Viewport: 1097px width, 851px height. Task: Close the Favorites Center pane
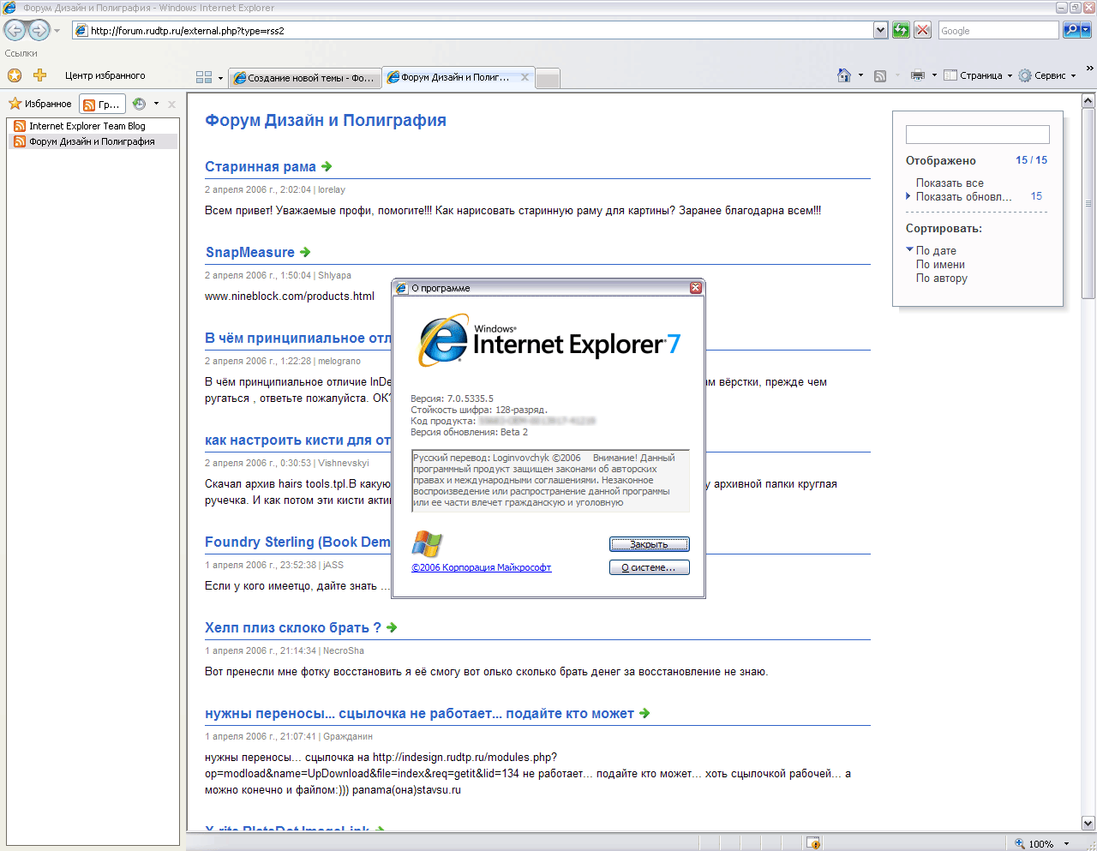(171, 105)
